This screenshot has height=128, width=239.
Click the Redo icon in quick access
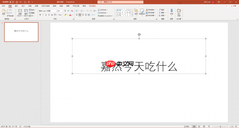[x=25, y=2]
